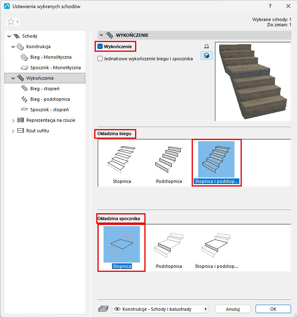Click the Wykończenie finish icon in tree
Screen dimensions: 298x318
(20, 78)
